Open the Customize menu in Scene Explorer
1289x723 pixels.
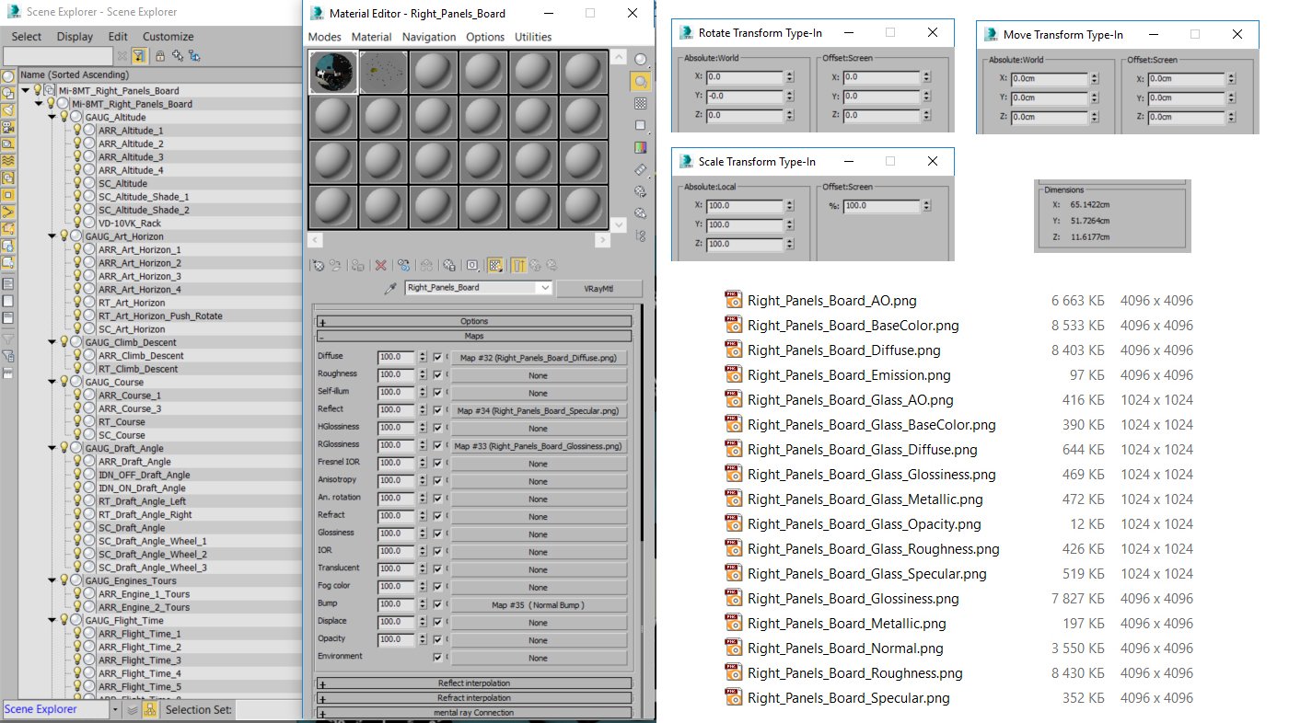(x=168, y=37)
